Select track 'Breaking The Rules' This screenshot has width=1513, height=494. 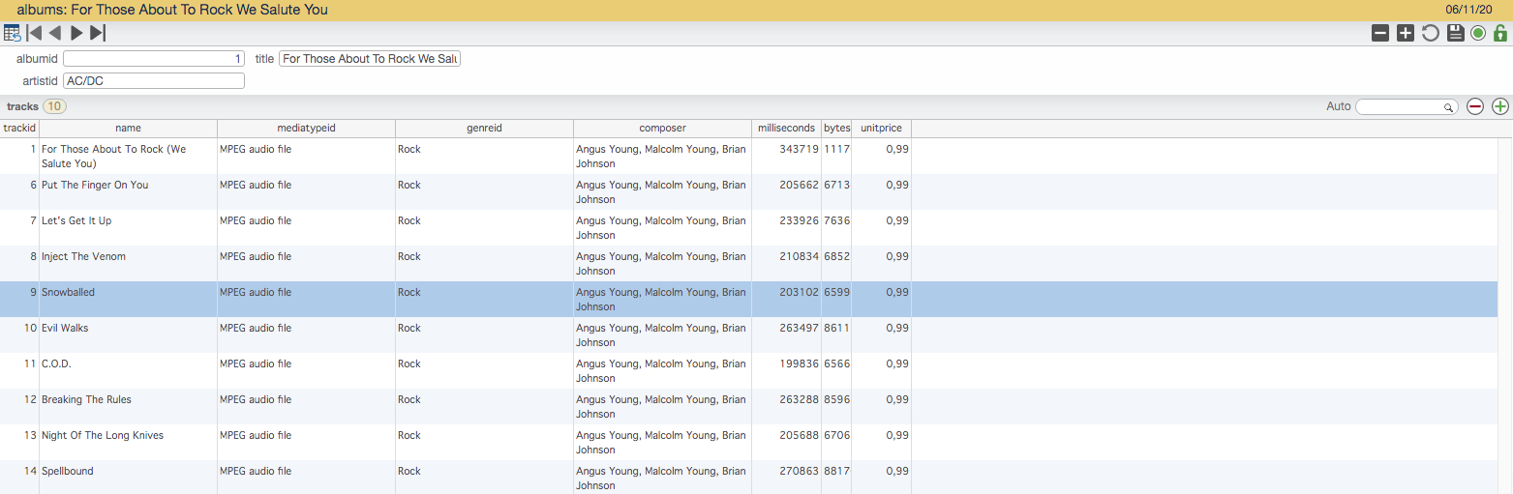click(749, 407)
